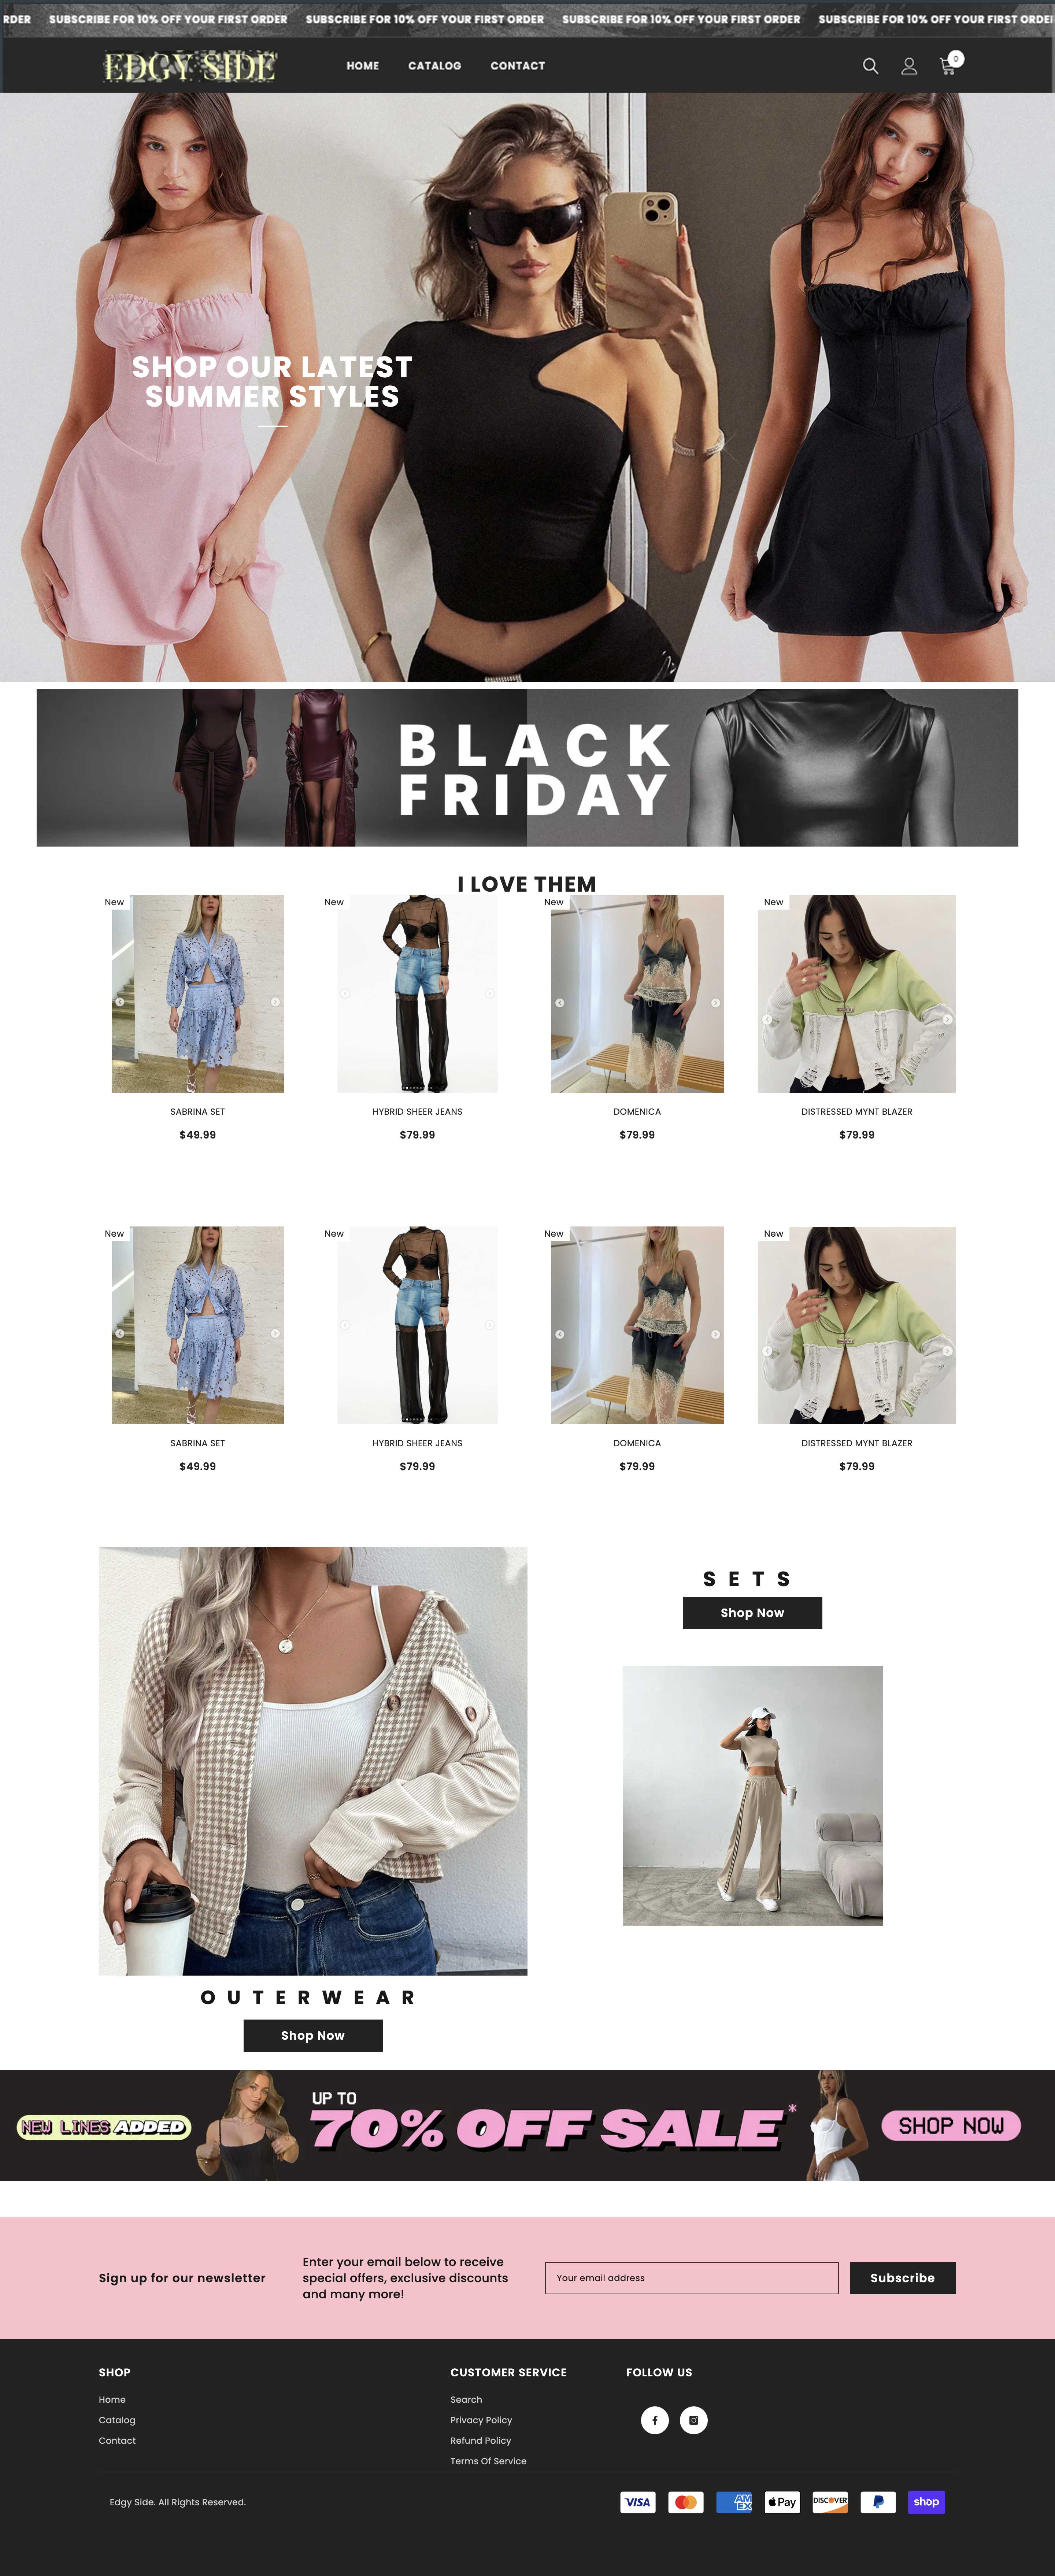Click the Black Friday banner
Screen dimensions: 1055x2576
tap(527, 768)
